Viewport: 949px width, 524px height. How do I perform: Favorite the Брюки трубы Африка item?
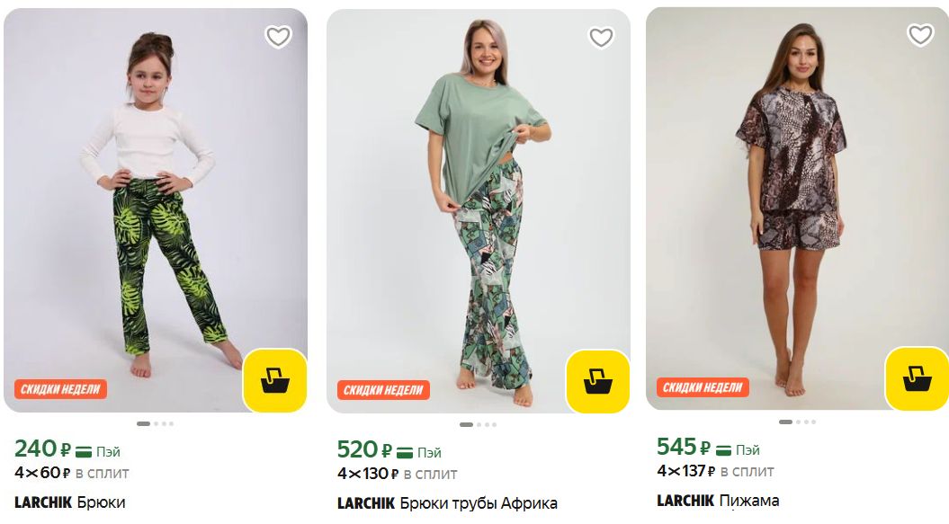(601, 38)
